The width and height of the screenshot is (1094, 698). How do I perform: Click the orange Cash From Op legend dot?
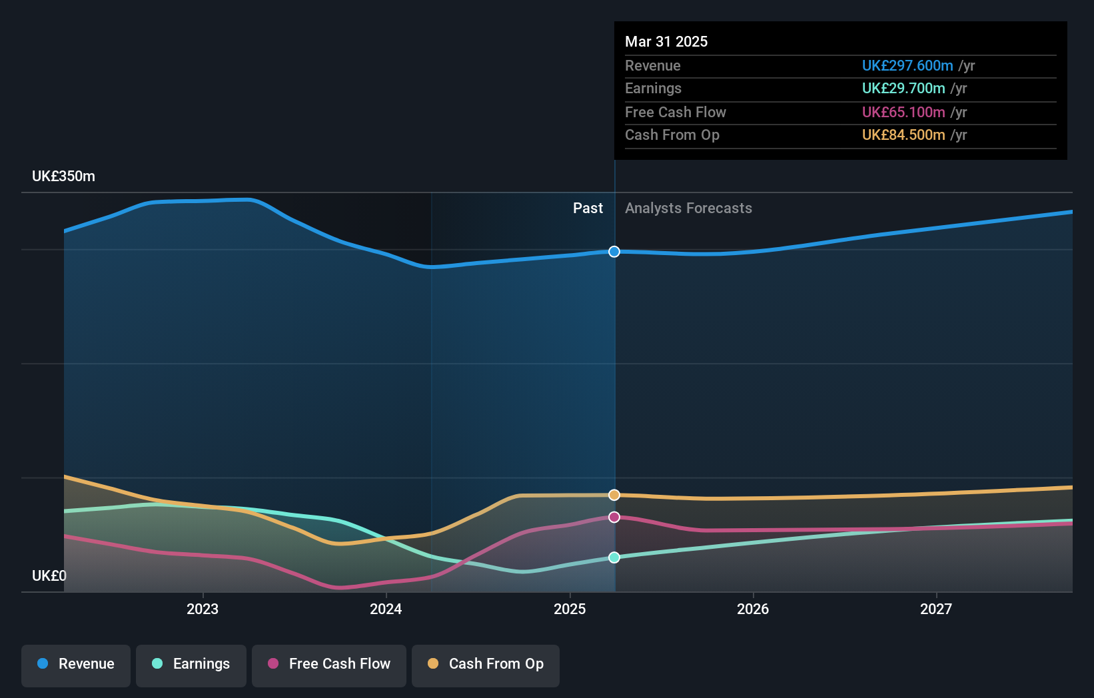(x=433, y=663)
